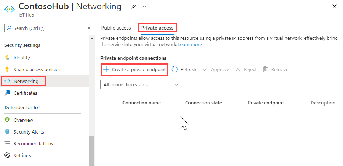Image resolution: width=343 pixels, height=166 pixels.
Task: Click the Security Alerts shield icon
Action: point(7,132)
